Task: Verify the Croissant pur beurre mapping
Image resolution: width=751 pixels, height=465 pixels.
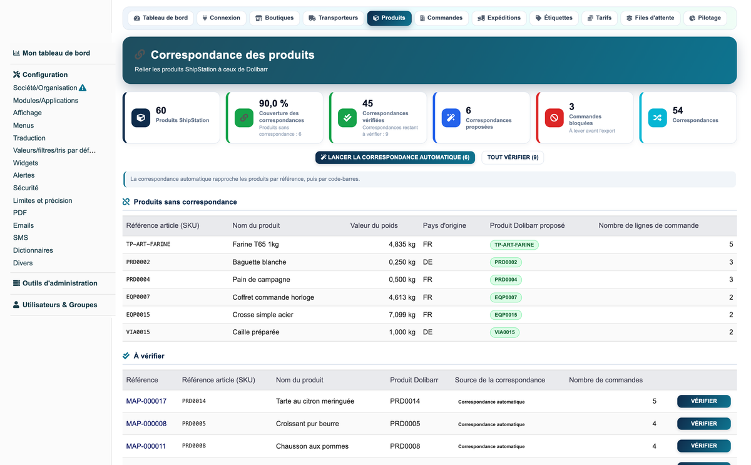Action: [703, 424]
